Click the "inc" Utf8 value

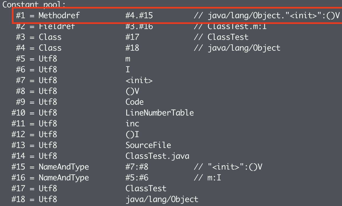click(x=132, y=124)
